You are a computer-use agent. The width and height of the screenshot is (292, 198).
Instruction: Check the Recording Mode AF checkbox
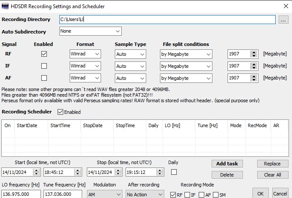coord(201,195)
